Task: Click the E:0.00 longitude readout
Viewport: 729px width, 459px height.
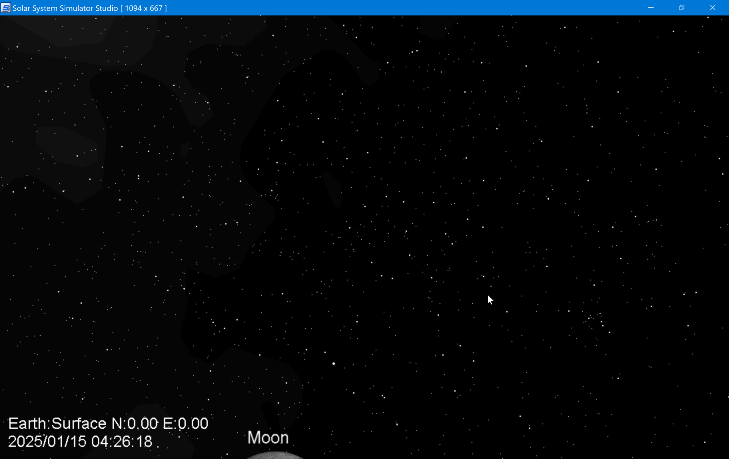Action: [185, 424]
